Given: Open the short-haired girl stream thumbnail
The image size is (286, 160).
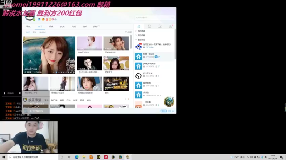Looking at the screenshot, I should [x=89, y=84].
